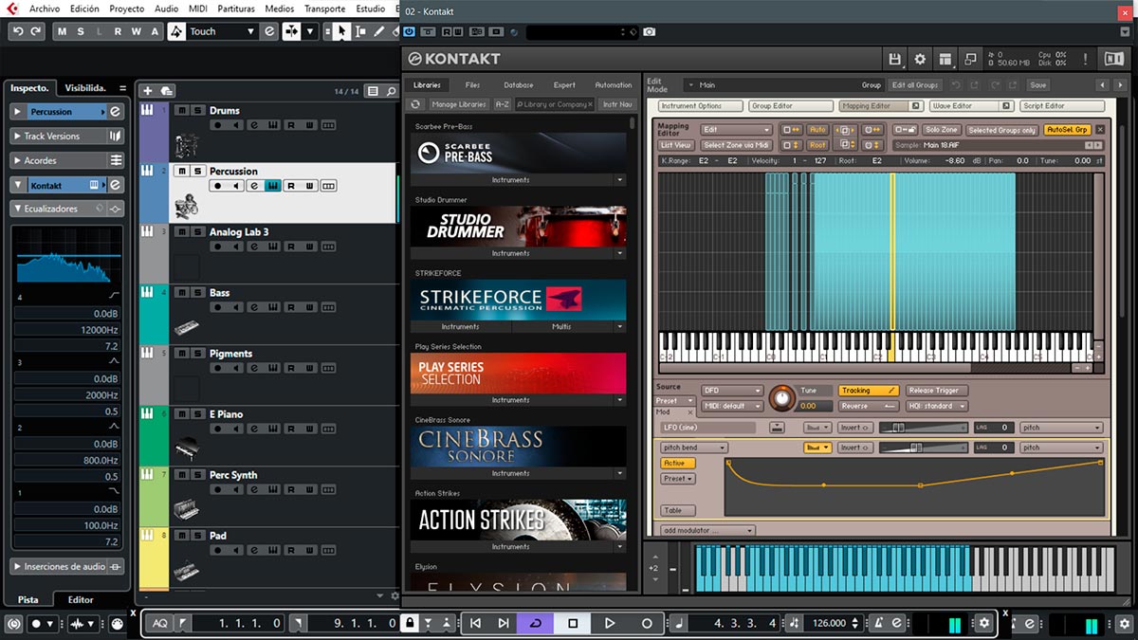Search tracks with the magnifier icon
The image size is (1138, 640).
point(389,91)
